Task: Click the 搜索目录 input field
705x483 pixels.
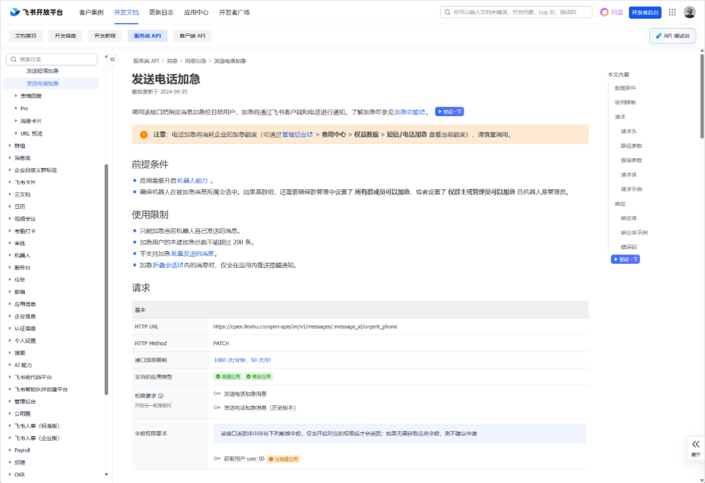Action: pos(52,59)
